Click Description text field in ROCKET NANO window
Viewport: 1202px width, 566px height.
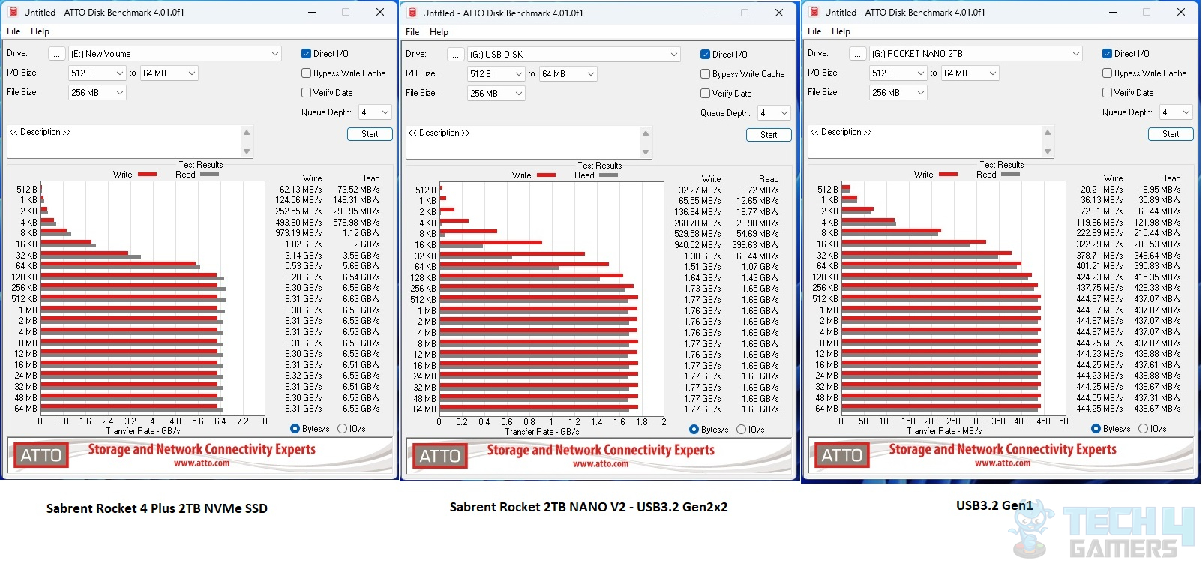coord(925,142)
